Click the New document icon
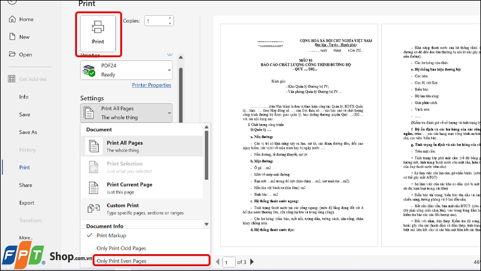 pos(12,37)
